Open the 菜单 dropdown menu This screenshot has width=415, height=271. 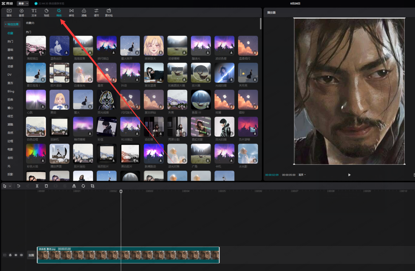click(23, 3)
